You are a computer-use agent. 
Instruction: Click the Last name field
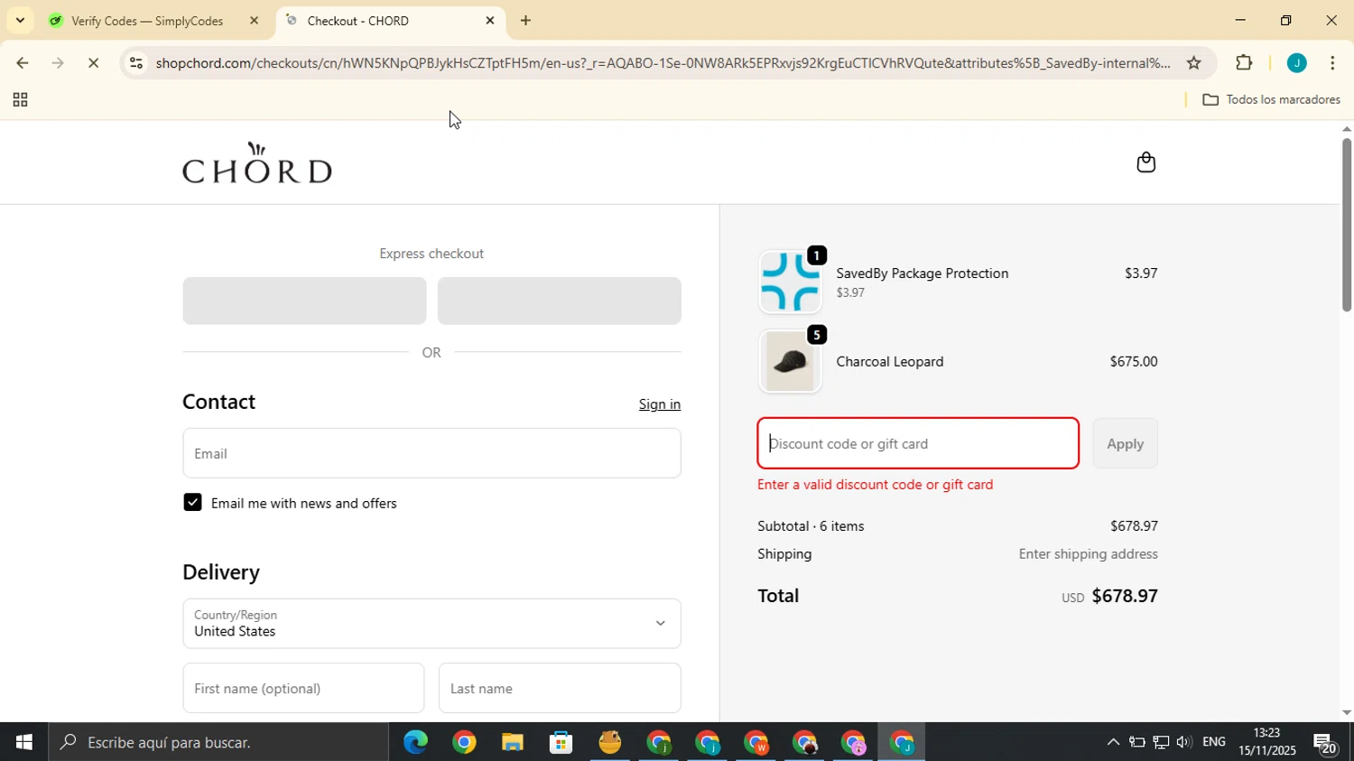tap(560, 688)
